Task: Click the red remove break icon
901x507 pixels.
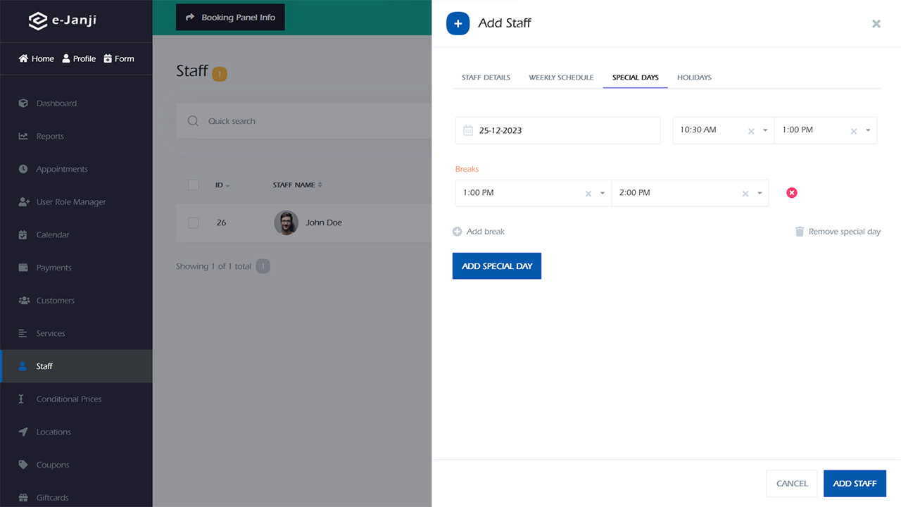Action: point(792,193)
